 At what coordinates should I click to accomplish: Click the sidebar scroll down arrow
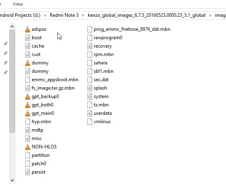(12, 180)
